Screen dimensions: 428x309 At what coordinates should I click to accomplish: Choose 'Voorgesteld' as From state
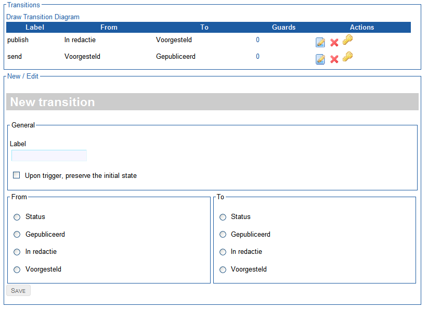pyautogui.click(x=17, y=269)
